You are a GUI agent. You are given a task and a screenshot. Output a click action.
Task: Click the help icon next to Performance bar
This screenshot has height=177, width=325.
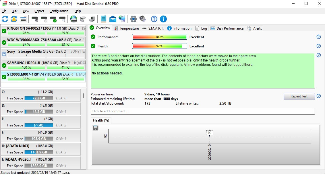click(x=319, y=37)
